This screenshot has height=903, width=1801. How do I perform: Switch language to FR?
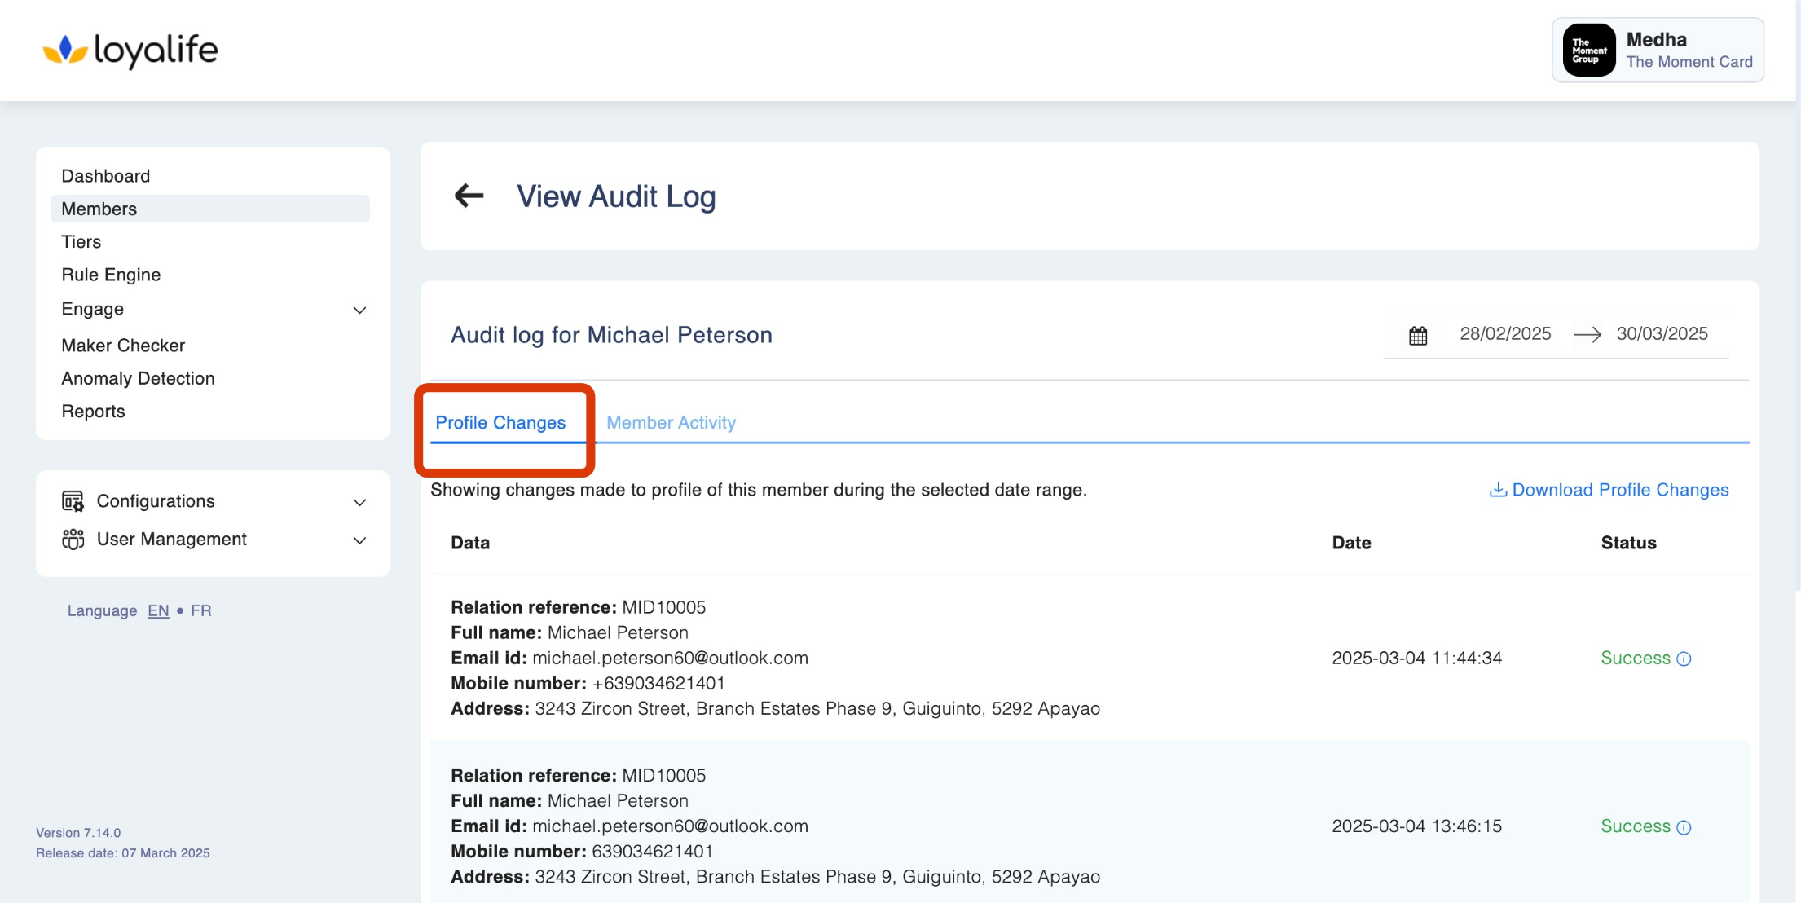point(200,610)
